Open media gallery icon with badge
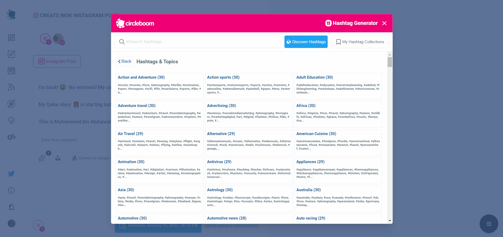 point(42,158)
